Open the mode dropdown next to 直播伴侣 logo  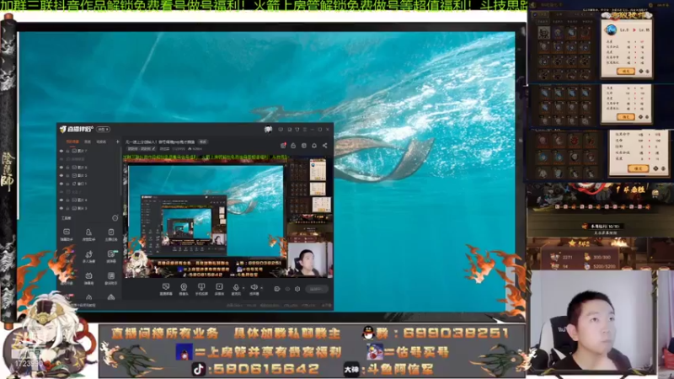tap(103, 130)
